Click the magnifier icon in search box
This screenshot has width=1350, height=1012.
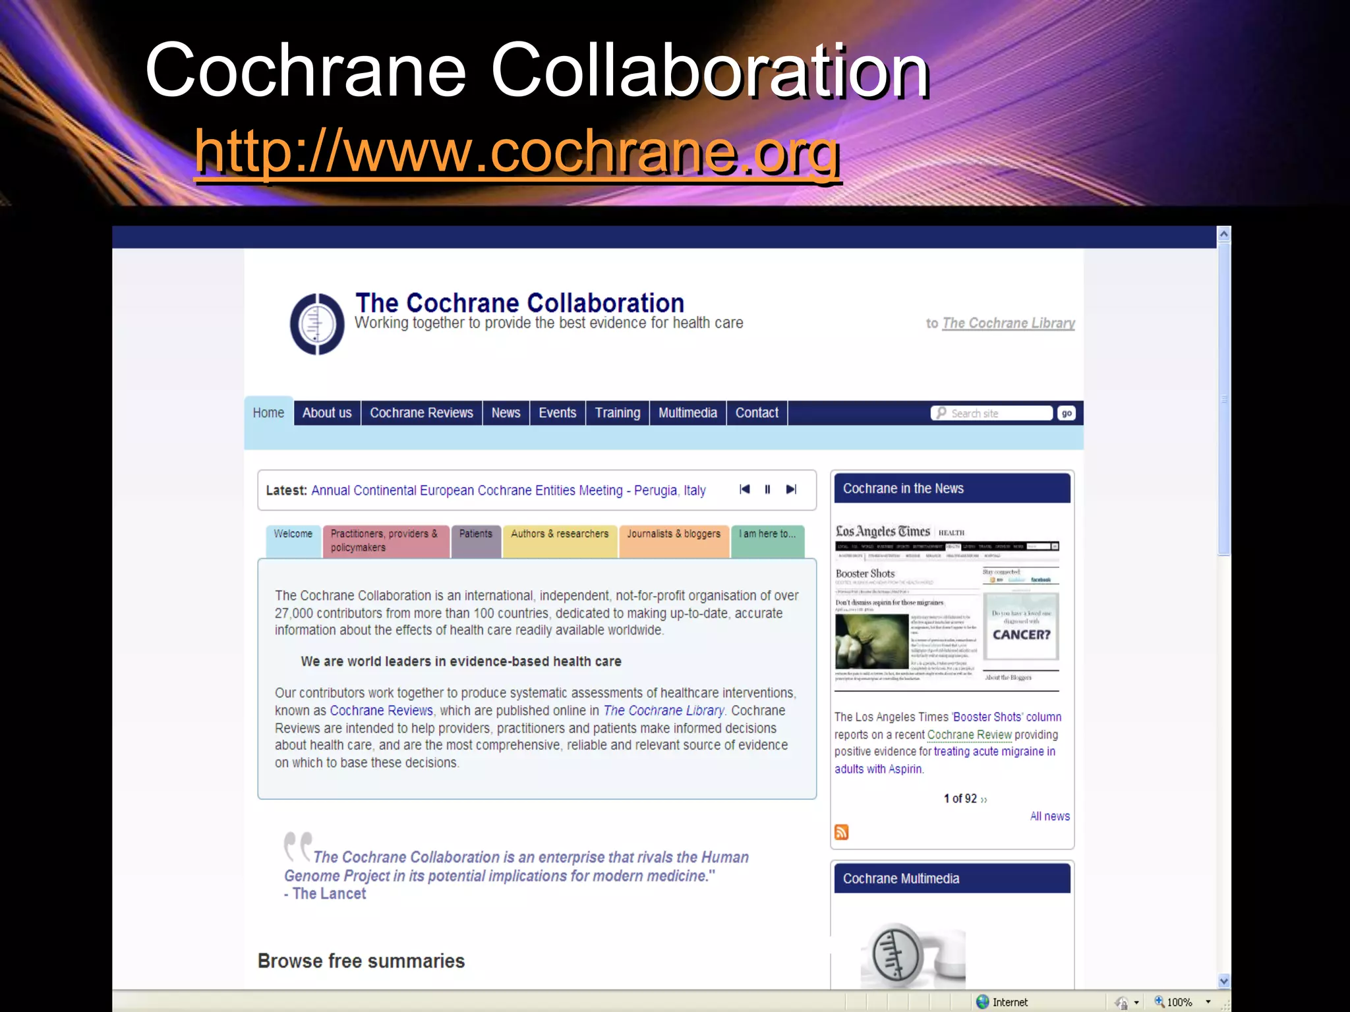[941, 412]
